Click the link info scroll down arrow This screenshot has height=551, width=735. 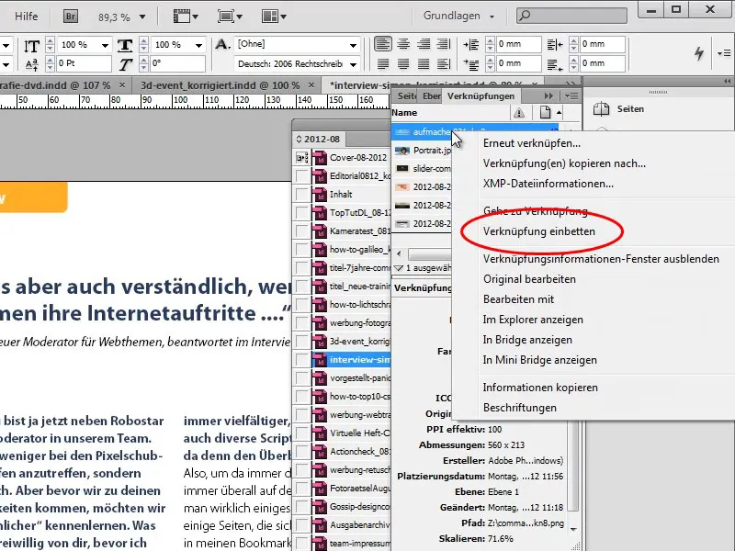[x=573, y=530]
